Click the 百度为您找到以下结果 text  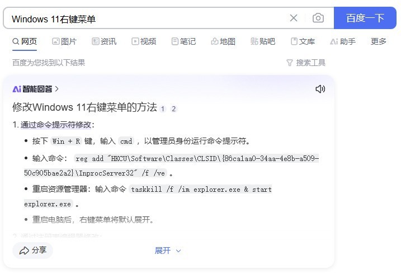pyautogui.click(x=49, y=63)
